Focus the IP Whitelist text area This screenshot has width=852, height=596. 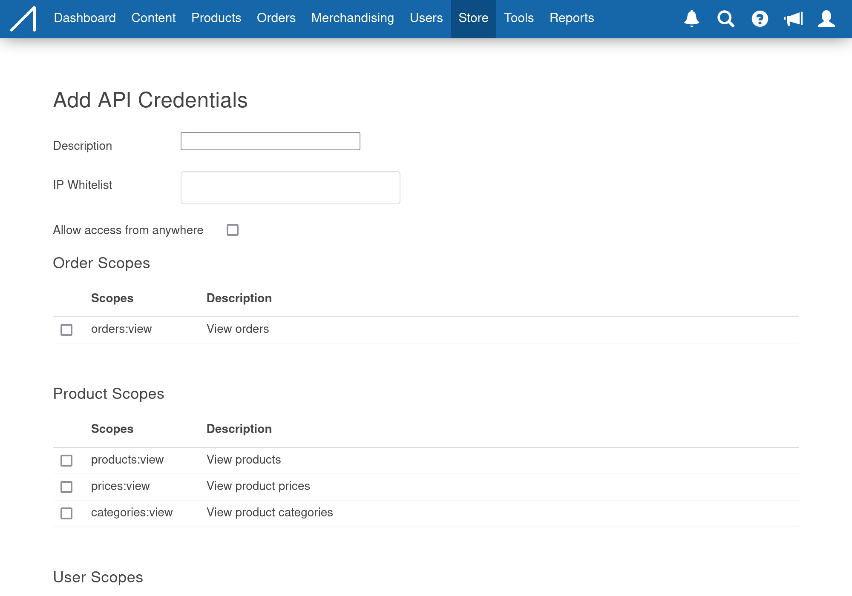point(290,188)
